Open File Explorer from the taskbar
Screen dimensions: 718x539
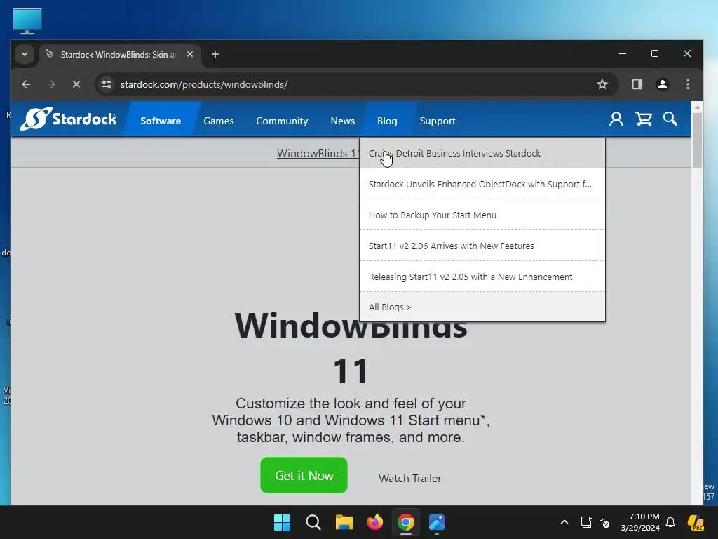coord(344,522)
